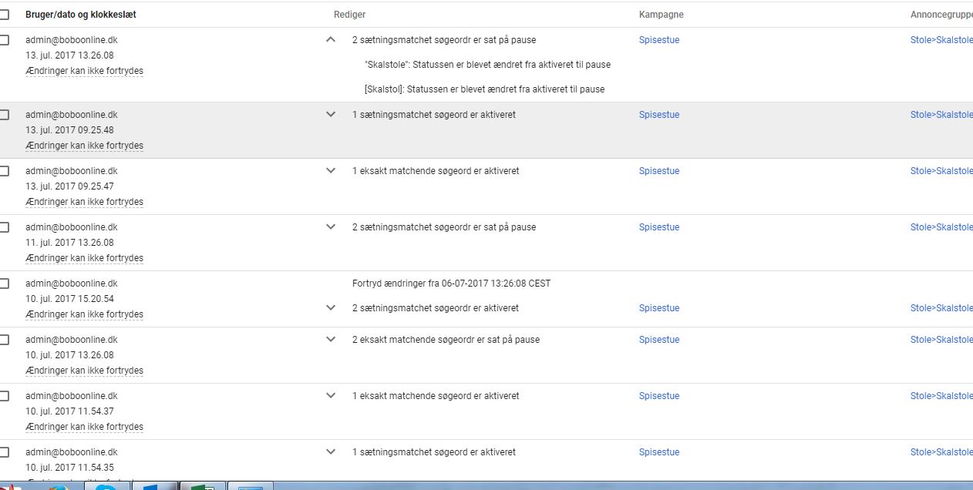The height and width of the screenshot is (490, 973).
Task: Select the 13. jul 09.25.48 row checkbox
Action: tap(4, 115)
